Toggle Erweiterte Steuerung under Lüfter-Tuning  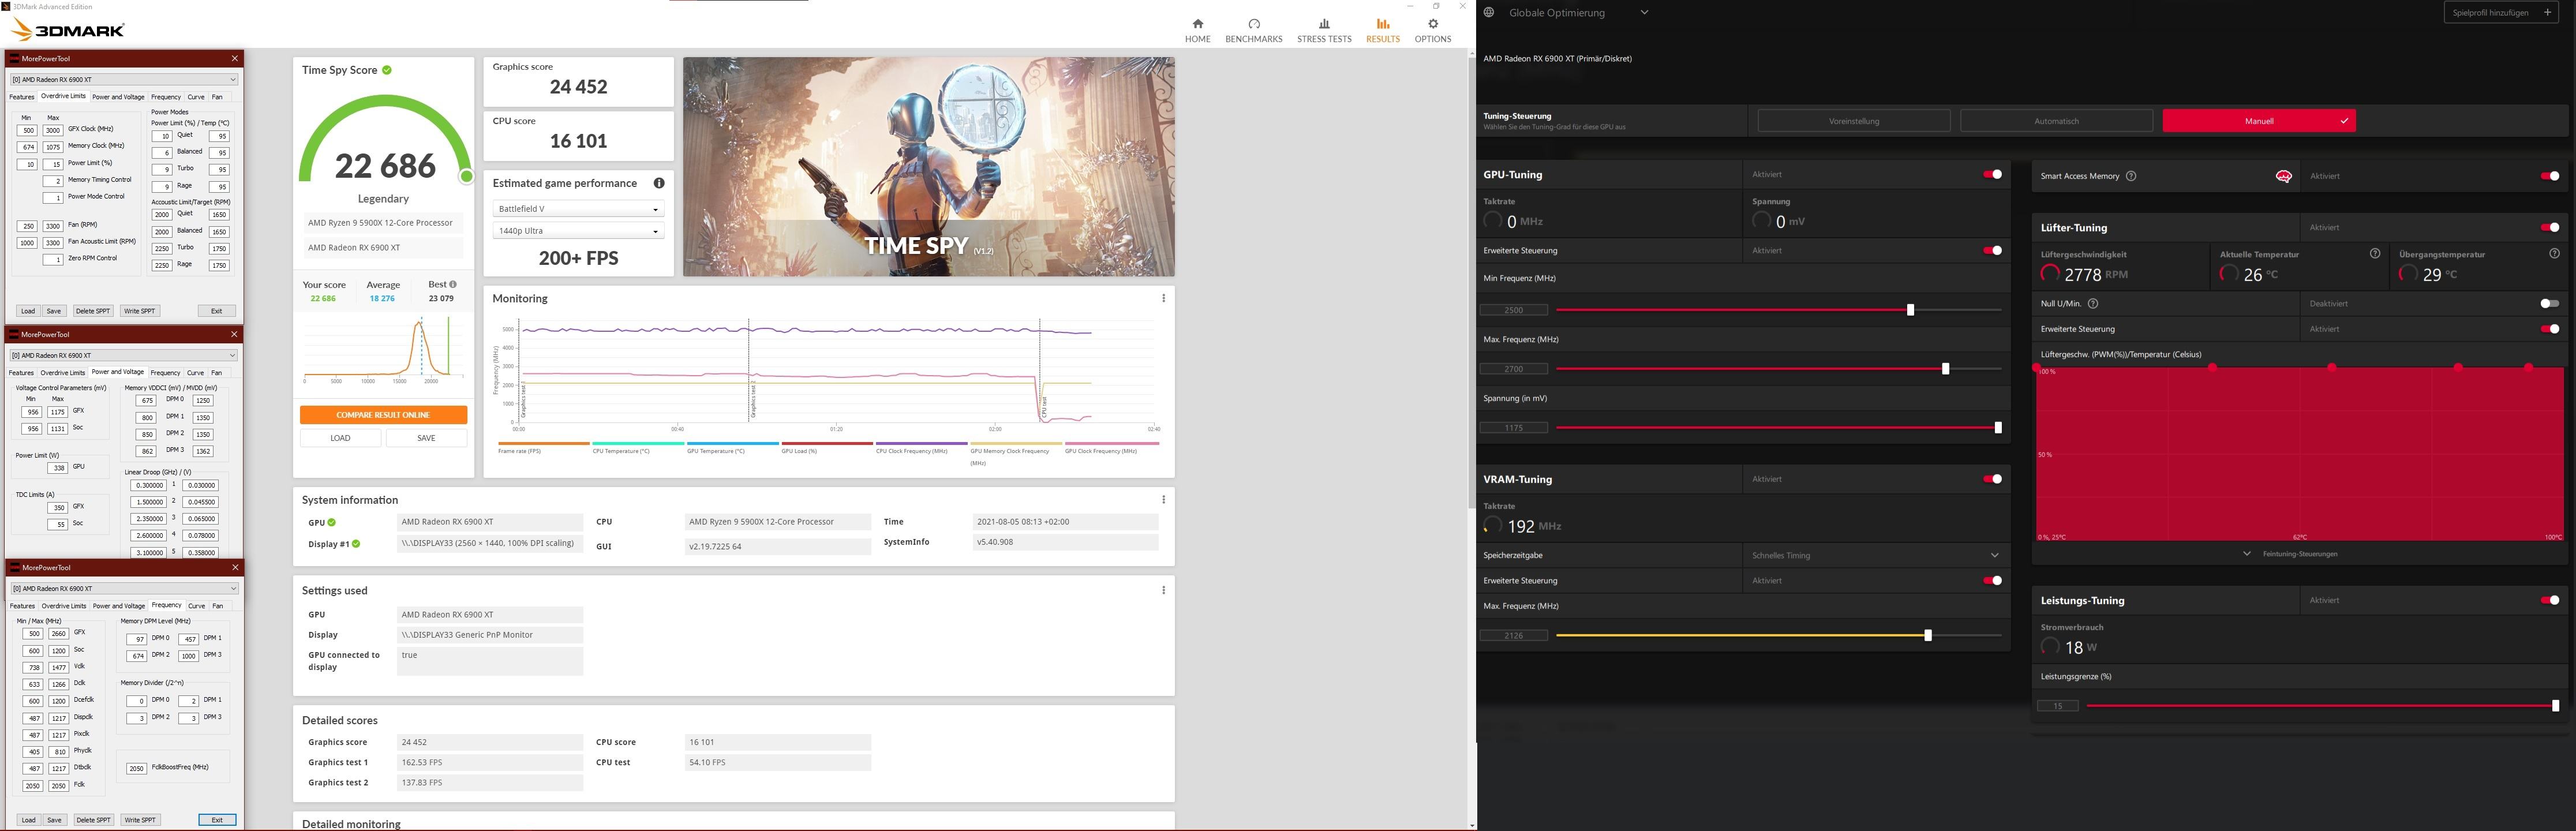pos(2550,329)
